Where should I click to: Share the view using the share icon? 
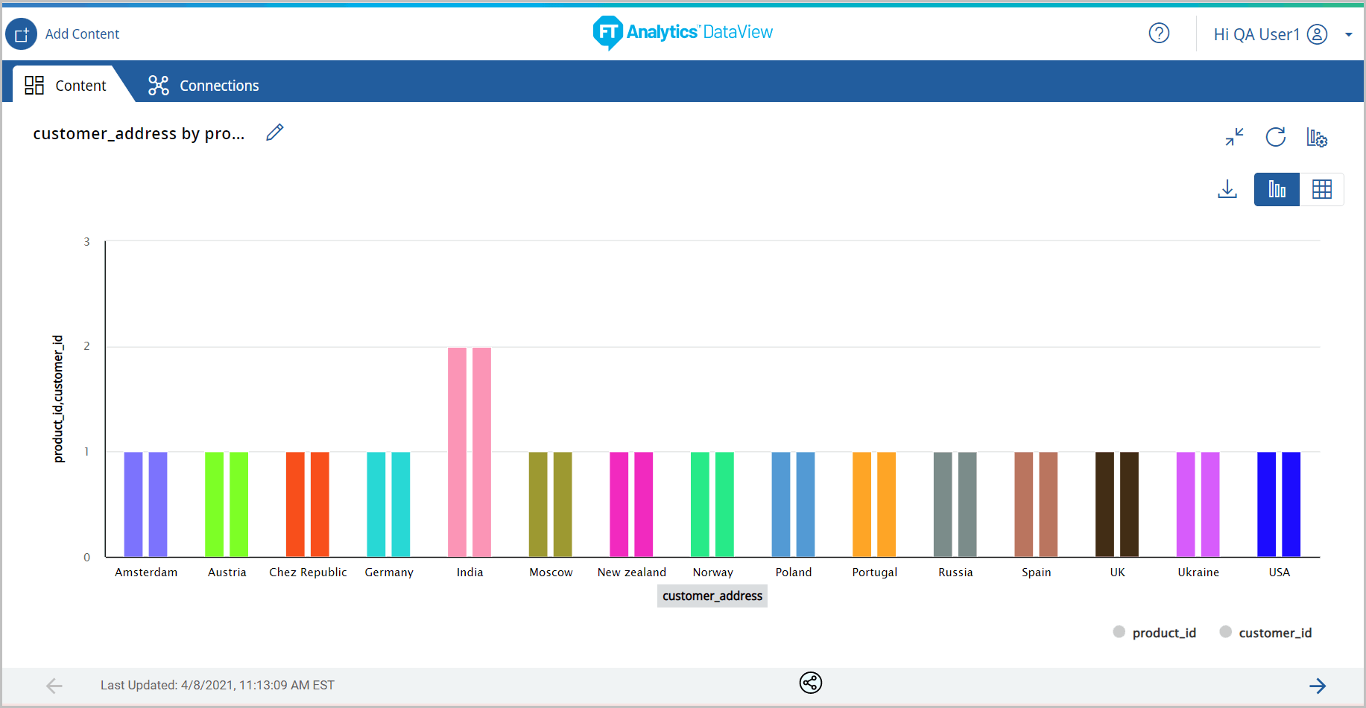tap(810, 683)
